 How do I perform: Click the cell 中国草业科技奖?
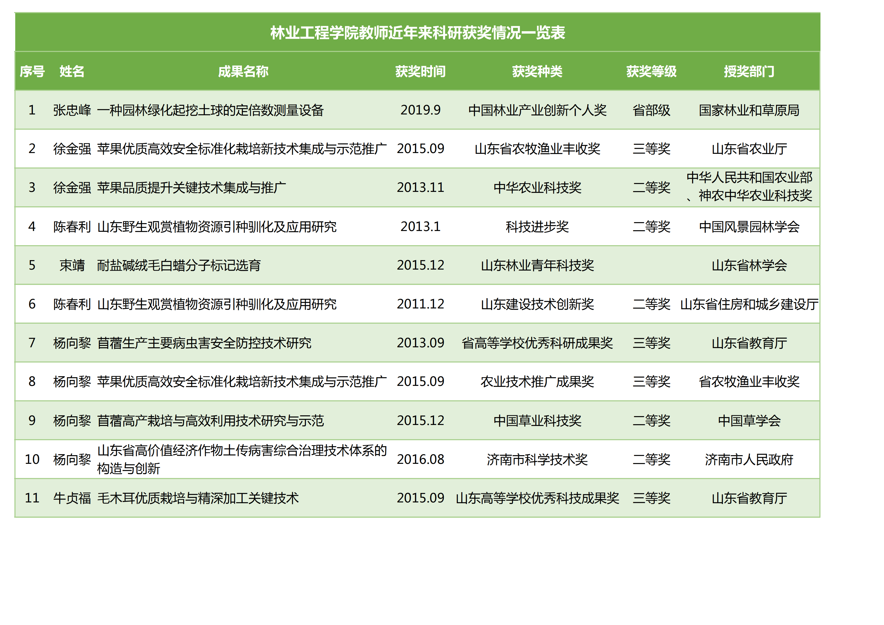point(537,421)
